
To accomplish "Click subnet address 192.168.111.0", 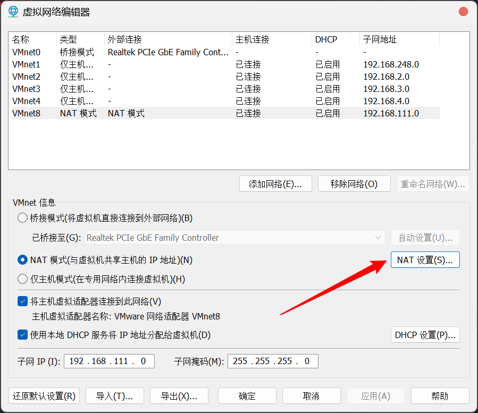I will pyautogui.click(x=391, y=113).
